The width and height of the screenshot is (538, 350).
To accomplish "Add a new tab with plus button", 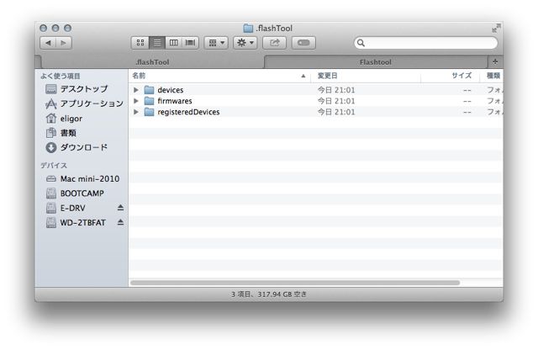I will [495, 61].
